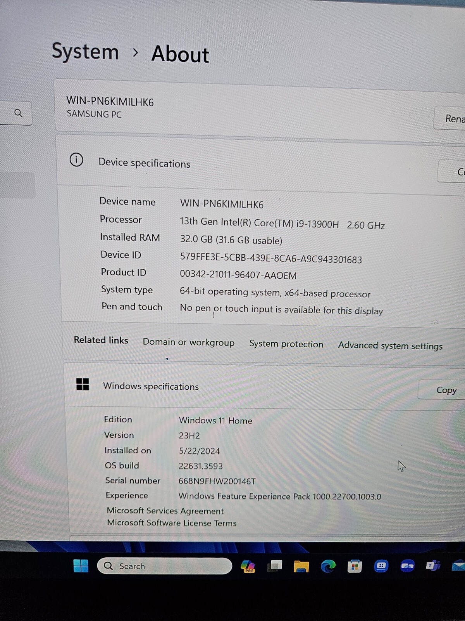Image resolution: width=465 pixels, height=621 pixels.
Task: Select serial number 668N9FHW200146T
Action: point(217,481)
